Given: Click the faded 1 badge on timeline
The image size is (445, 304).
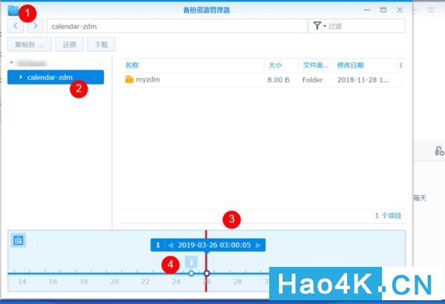Looking at the screenshot, I should [191, 262].
